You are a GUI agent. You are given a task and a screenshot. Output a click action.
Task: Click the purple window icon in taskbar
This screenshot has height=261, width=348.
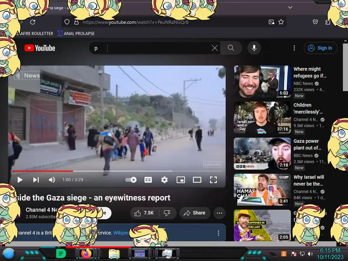pyautogui.click(x=140, y=253)
